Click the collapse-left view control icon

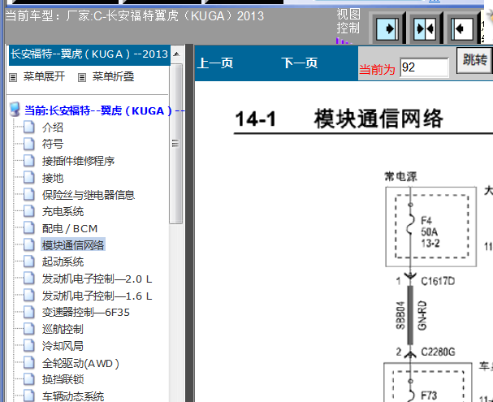click(461, 29)
